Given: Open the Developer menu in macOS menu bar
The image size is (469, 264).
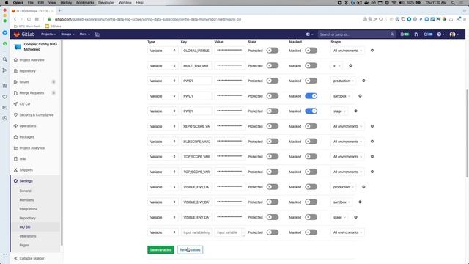Looking at the screenshot, I should click(x=106, y=3).
